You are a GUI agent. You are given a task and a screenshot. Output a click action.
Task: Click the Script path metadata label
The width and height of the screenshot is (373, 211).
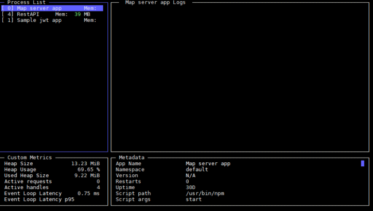pos(133,193)
